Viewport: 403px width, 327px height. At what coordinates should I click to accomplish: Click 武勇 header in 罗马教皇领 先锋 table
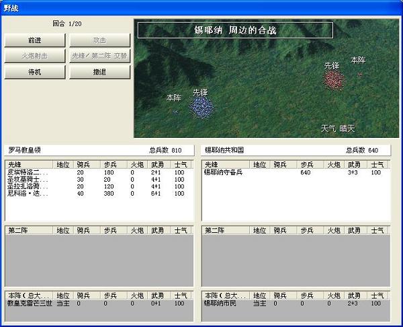[x=159, y=165]
